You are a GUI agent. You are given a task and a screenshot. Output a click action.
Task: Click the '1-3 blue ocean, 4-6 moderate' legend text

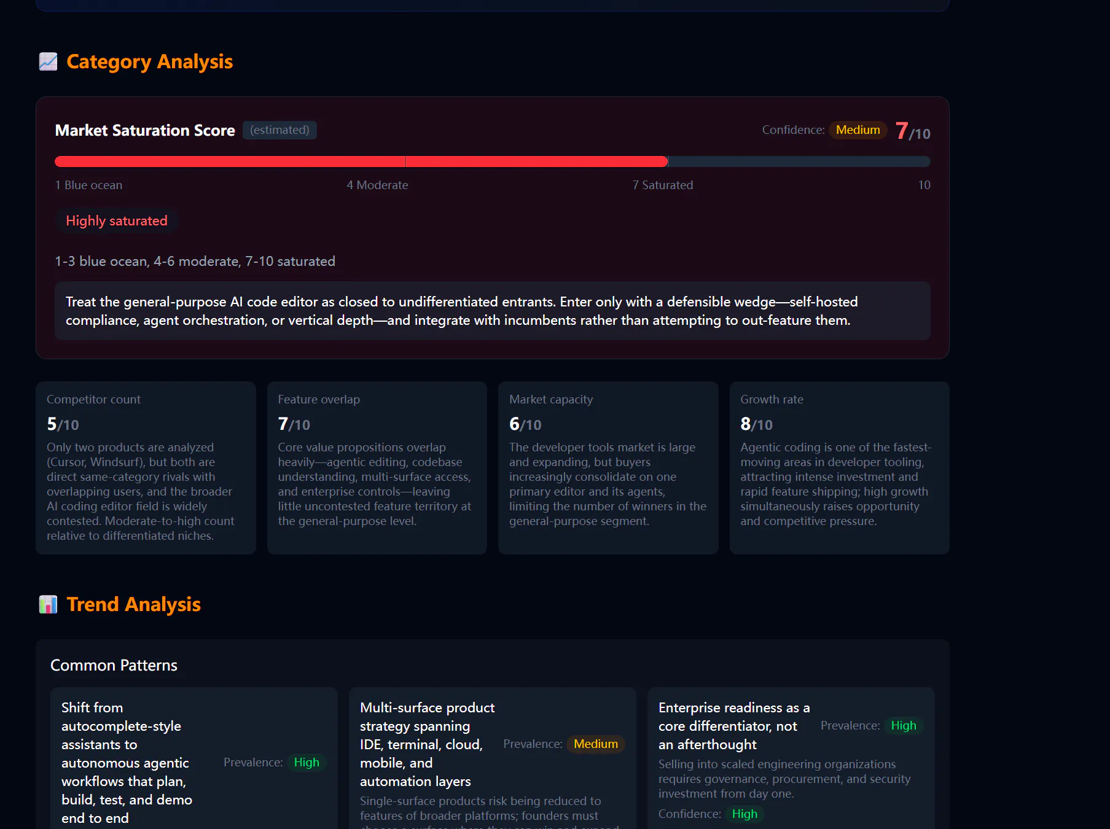click(195, 261)
